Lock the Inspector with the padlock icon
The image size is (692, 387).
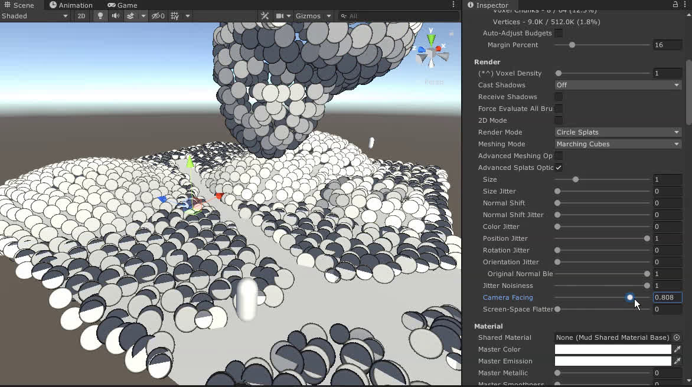tap(675, 5)
